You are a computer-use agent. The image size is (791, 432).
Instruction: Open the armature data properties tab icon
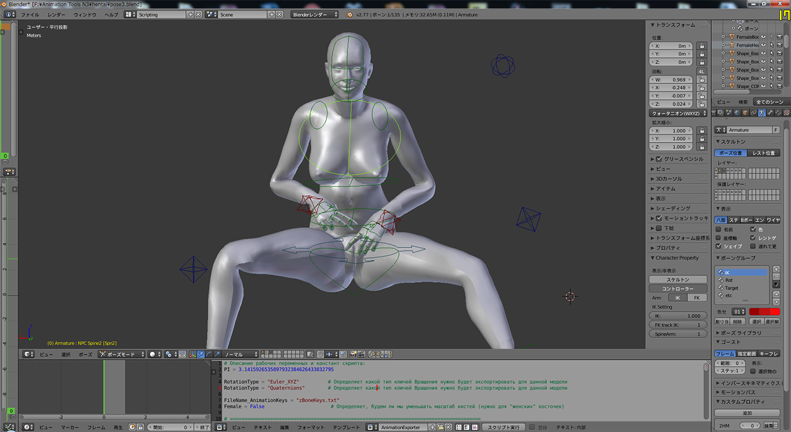point(762,112)
